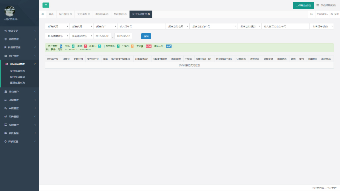Click the 手续费 column header
Image resolution: width=340 pixels, height=191 pixels.
188,59
